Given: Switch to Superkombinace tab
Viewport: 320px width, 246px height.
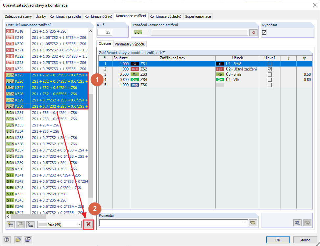Looking at the screenshot, I should pyautogui.click(x=198, y=16).
